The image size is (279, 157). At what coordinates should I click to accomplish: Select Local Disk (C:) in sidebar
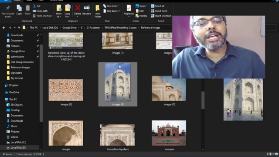(x=18, y=142)
